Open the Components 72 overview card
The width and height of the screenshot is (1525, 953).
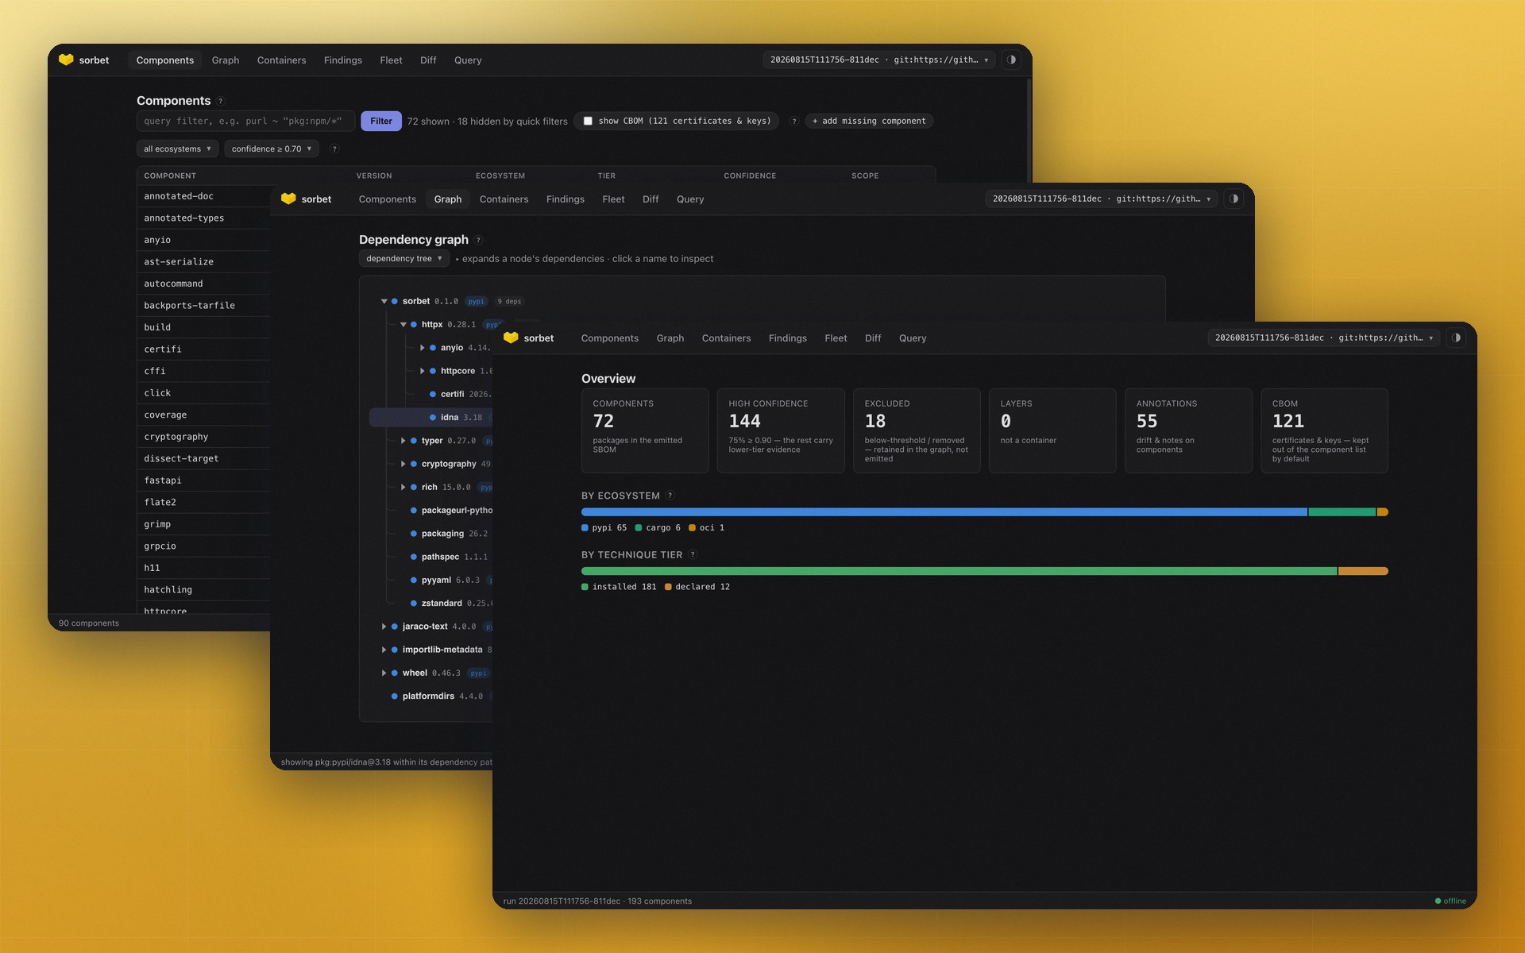(645, 430)
